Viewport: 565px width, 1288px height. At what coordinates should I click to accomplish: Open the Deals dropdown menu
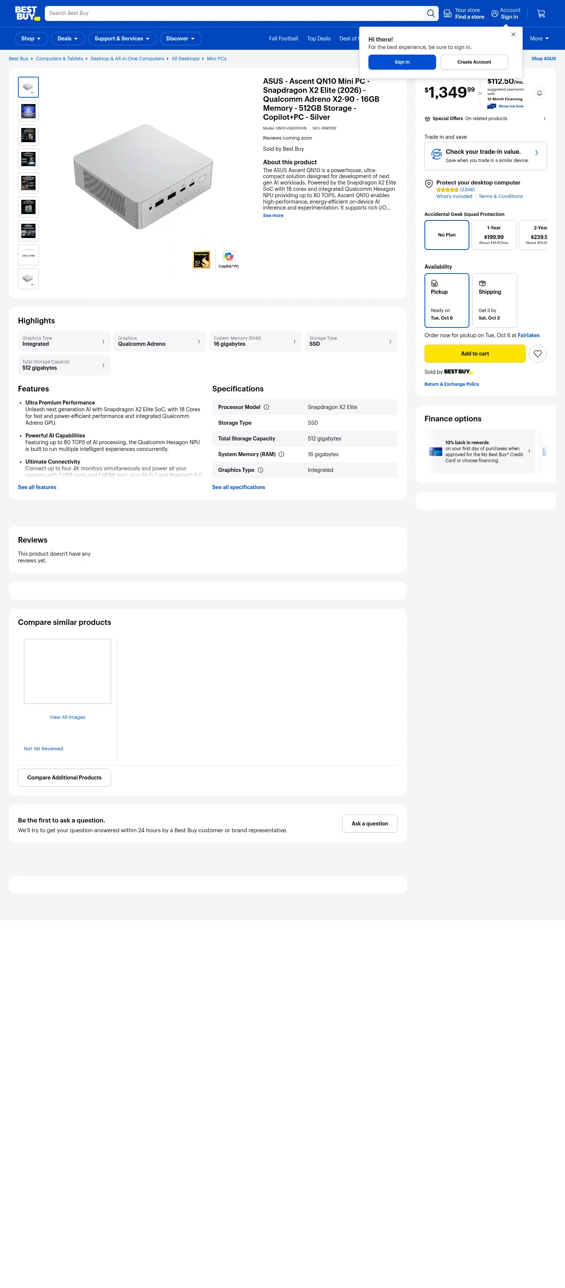[67, 39]
